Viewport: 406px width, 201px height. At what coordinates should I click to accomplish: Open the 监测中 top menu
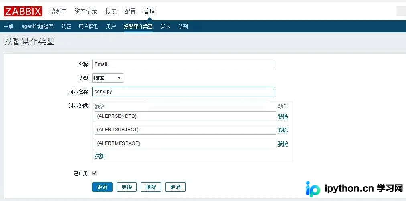pyautogui.click(x=58, y=11)
